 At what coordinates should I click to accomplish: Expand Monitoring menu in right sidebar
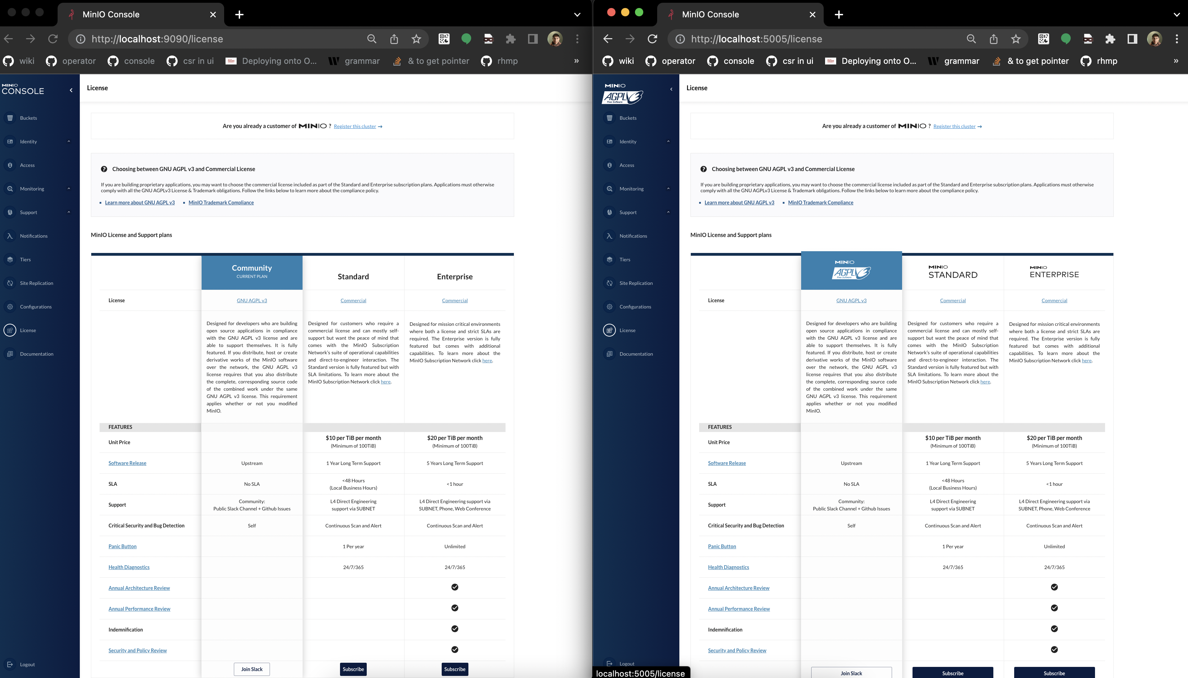[x=669, y=189]
